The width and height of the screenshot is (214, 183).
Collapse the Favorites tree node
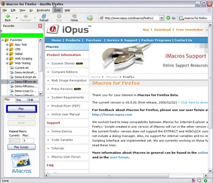tap(3, 40)
